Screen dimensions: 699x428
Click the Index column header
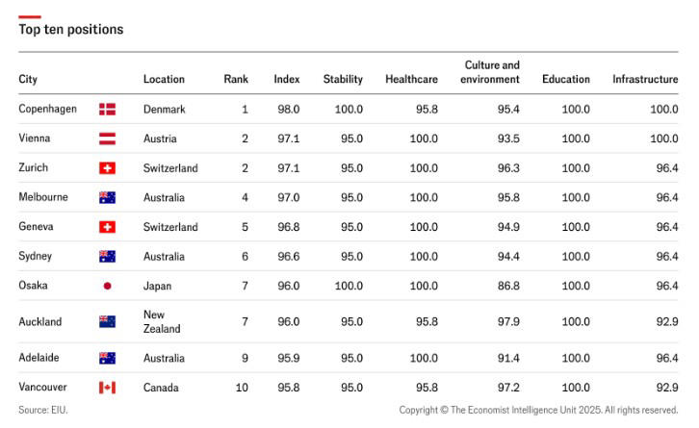coord(286,79)
